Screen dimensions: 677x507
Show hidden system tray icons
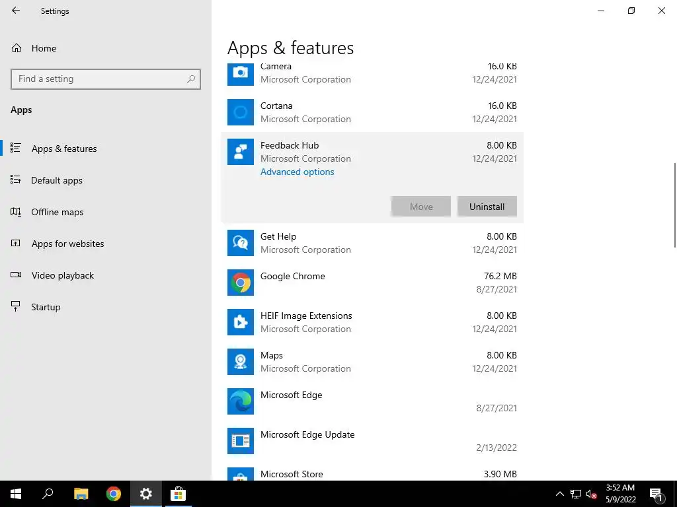559,494
